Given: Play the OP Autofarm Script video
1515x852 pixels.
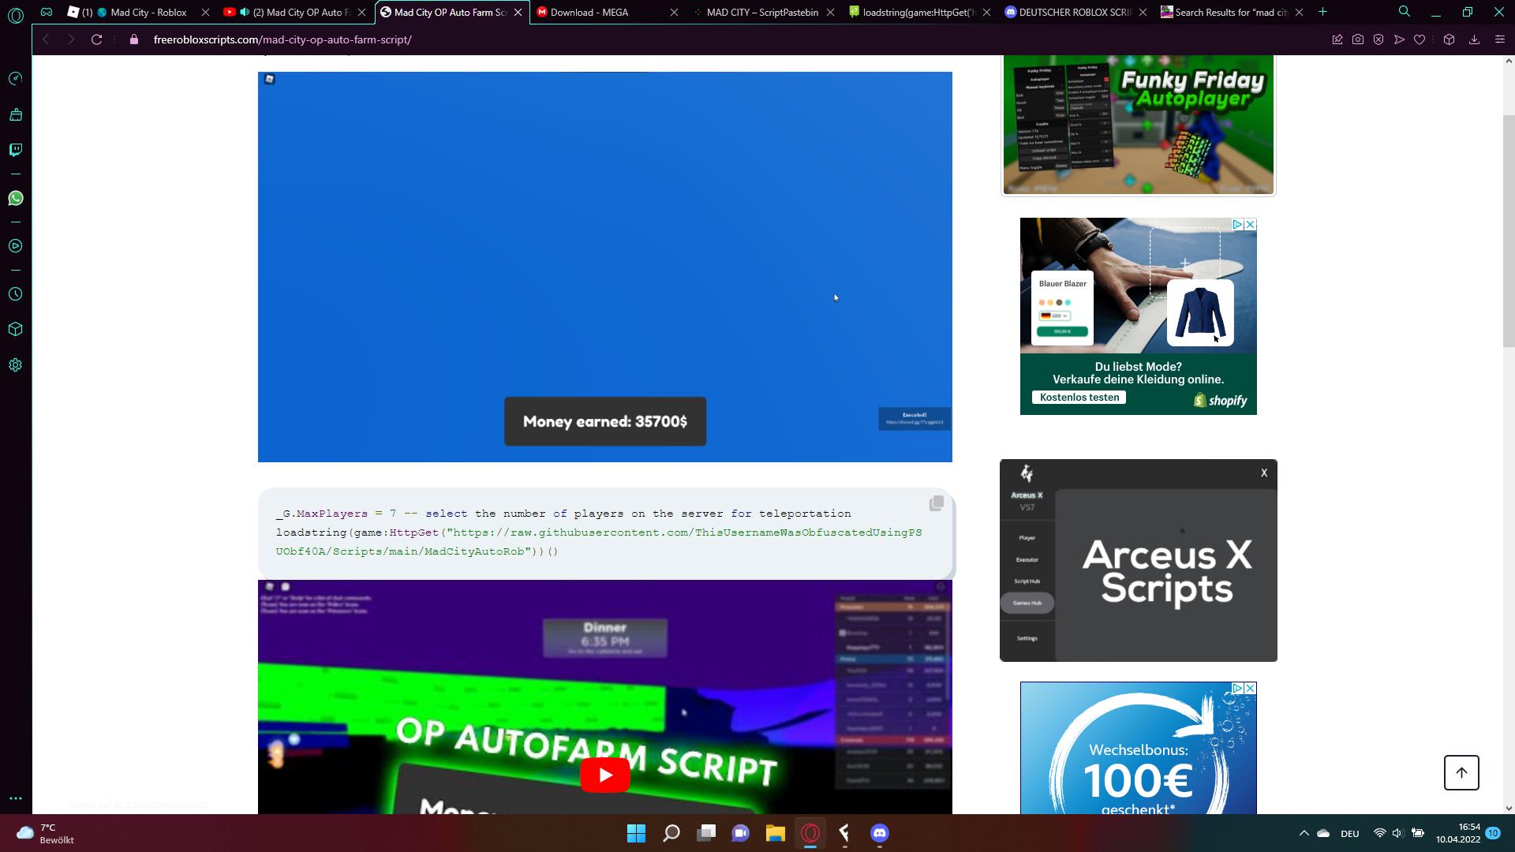Looking at the screenshot, I should [x=604, y=775].
